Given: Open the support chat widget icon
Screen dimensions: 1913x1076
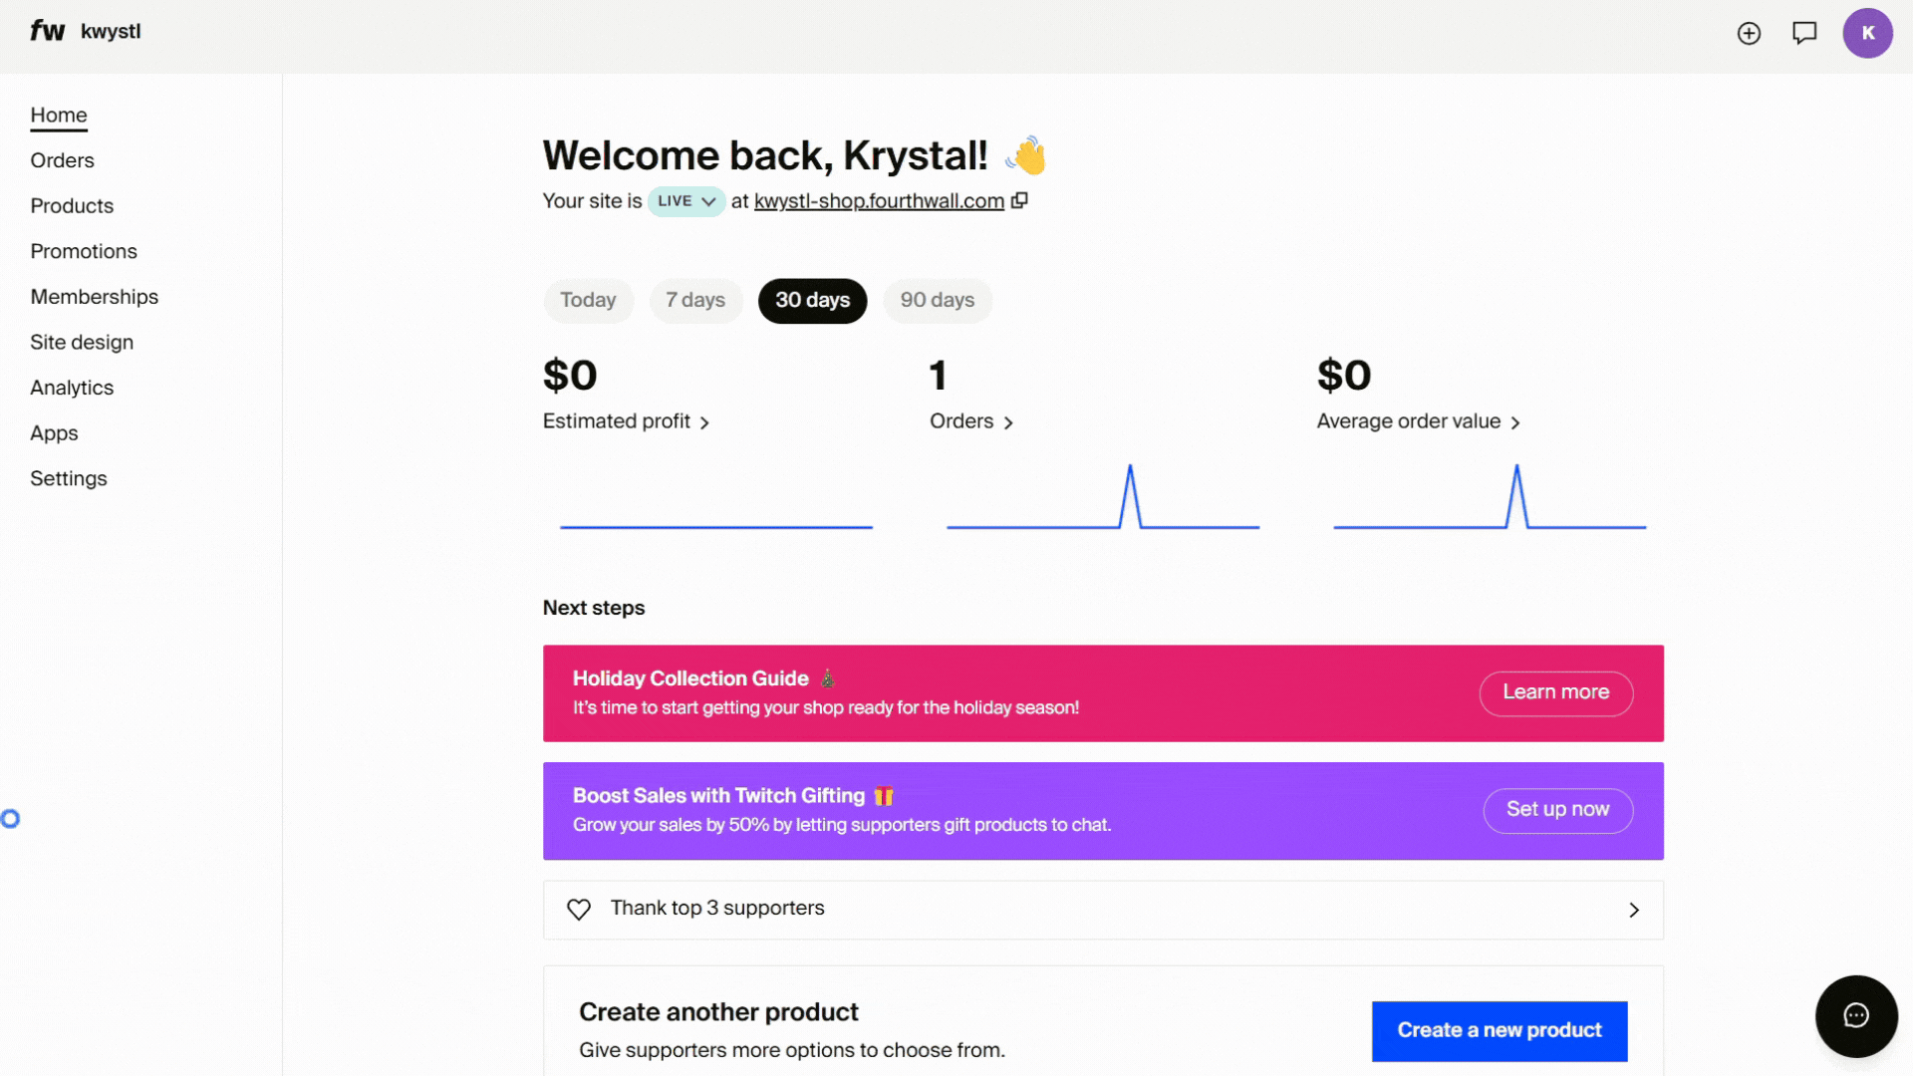Looking at the screenshot, I should tap(1855, 1015).
